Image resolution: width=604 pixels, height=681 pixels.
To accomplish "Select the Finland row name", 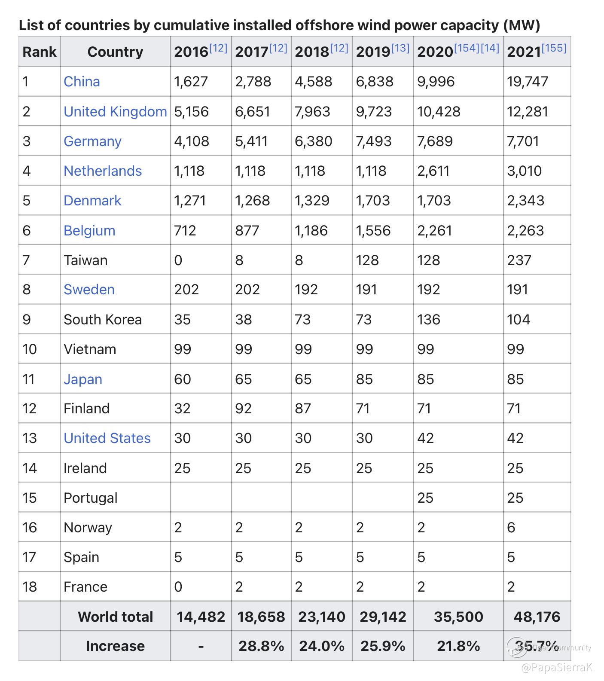I will [86, 409].
